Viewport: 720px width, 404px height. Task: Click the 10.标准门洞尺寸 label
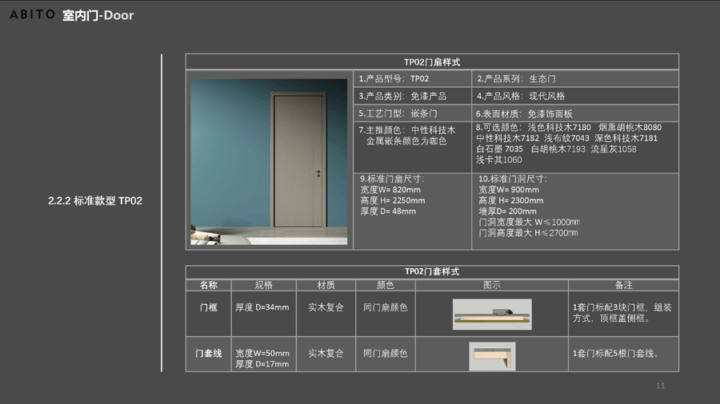point(513,179)
